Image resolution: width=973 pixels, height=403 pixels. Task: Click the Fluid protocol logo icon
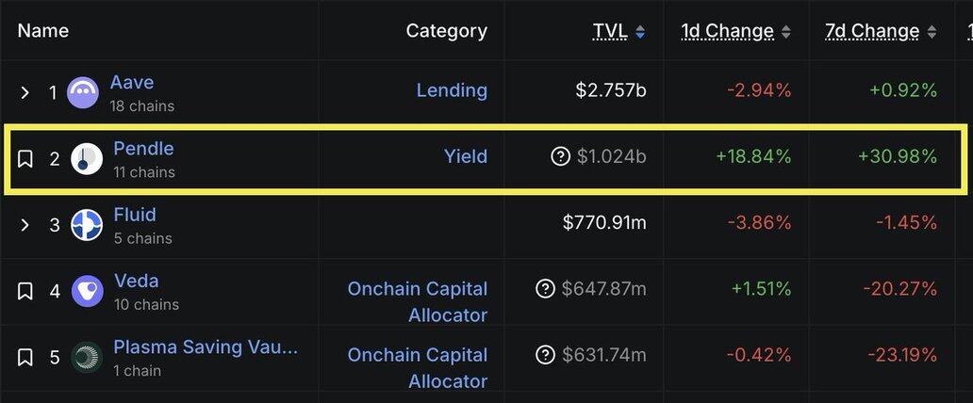point(87,225)
